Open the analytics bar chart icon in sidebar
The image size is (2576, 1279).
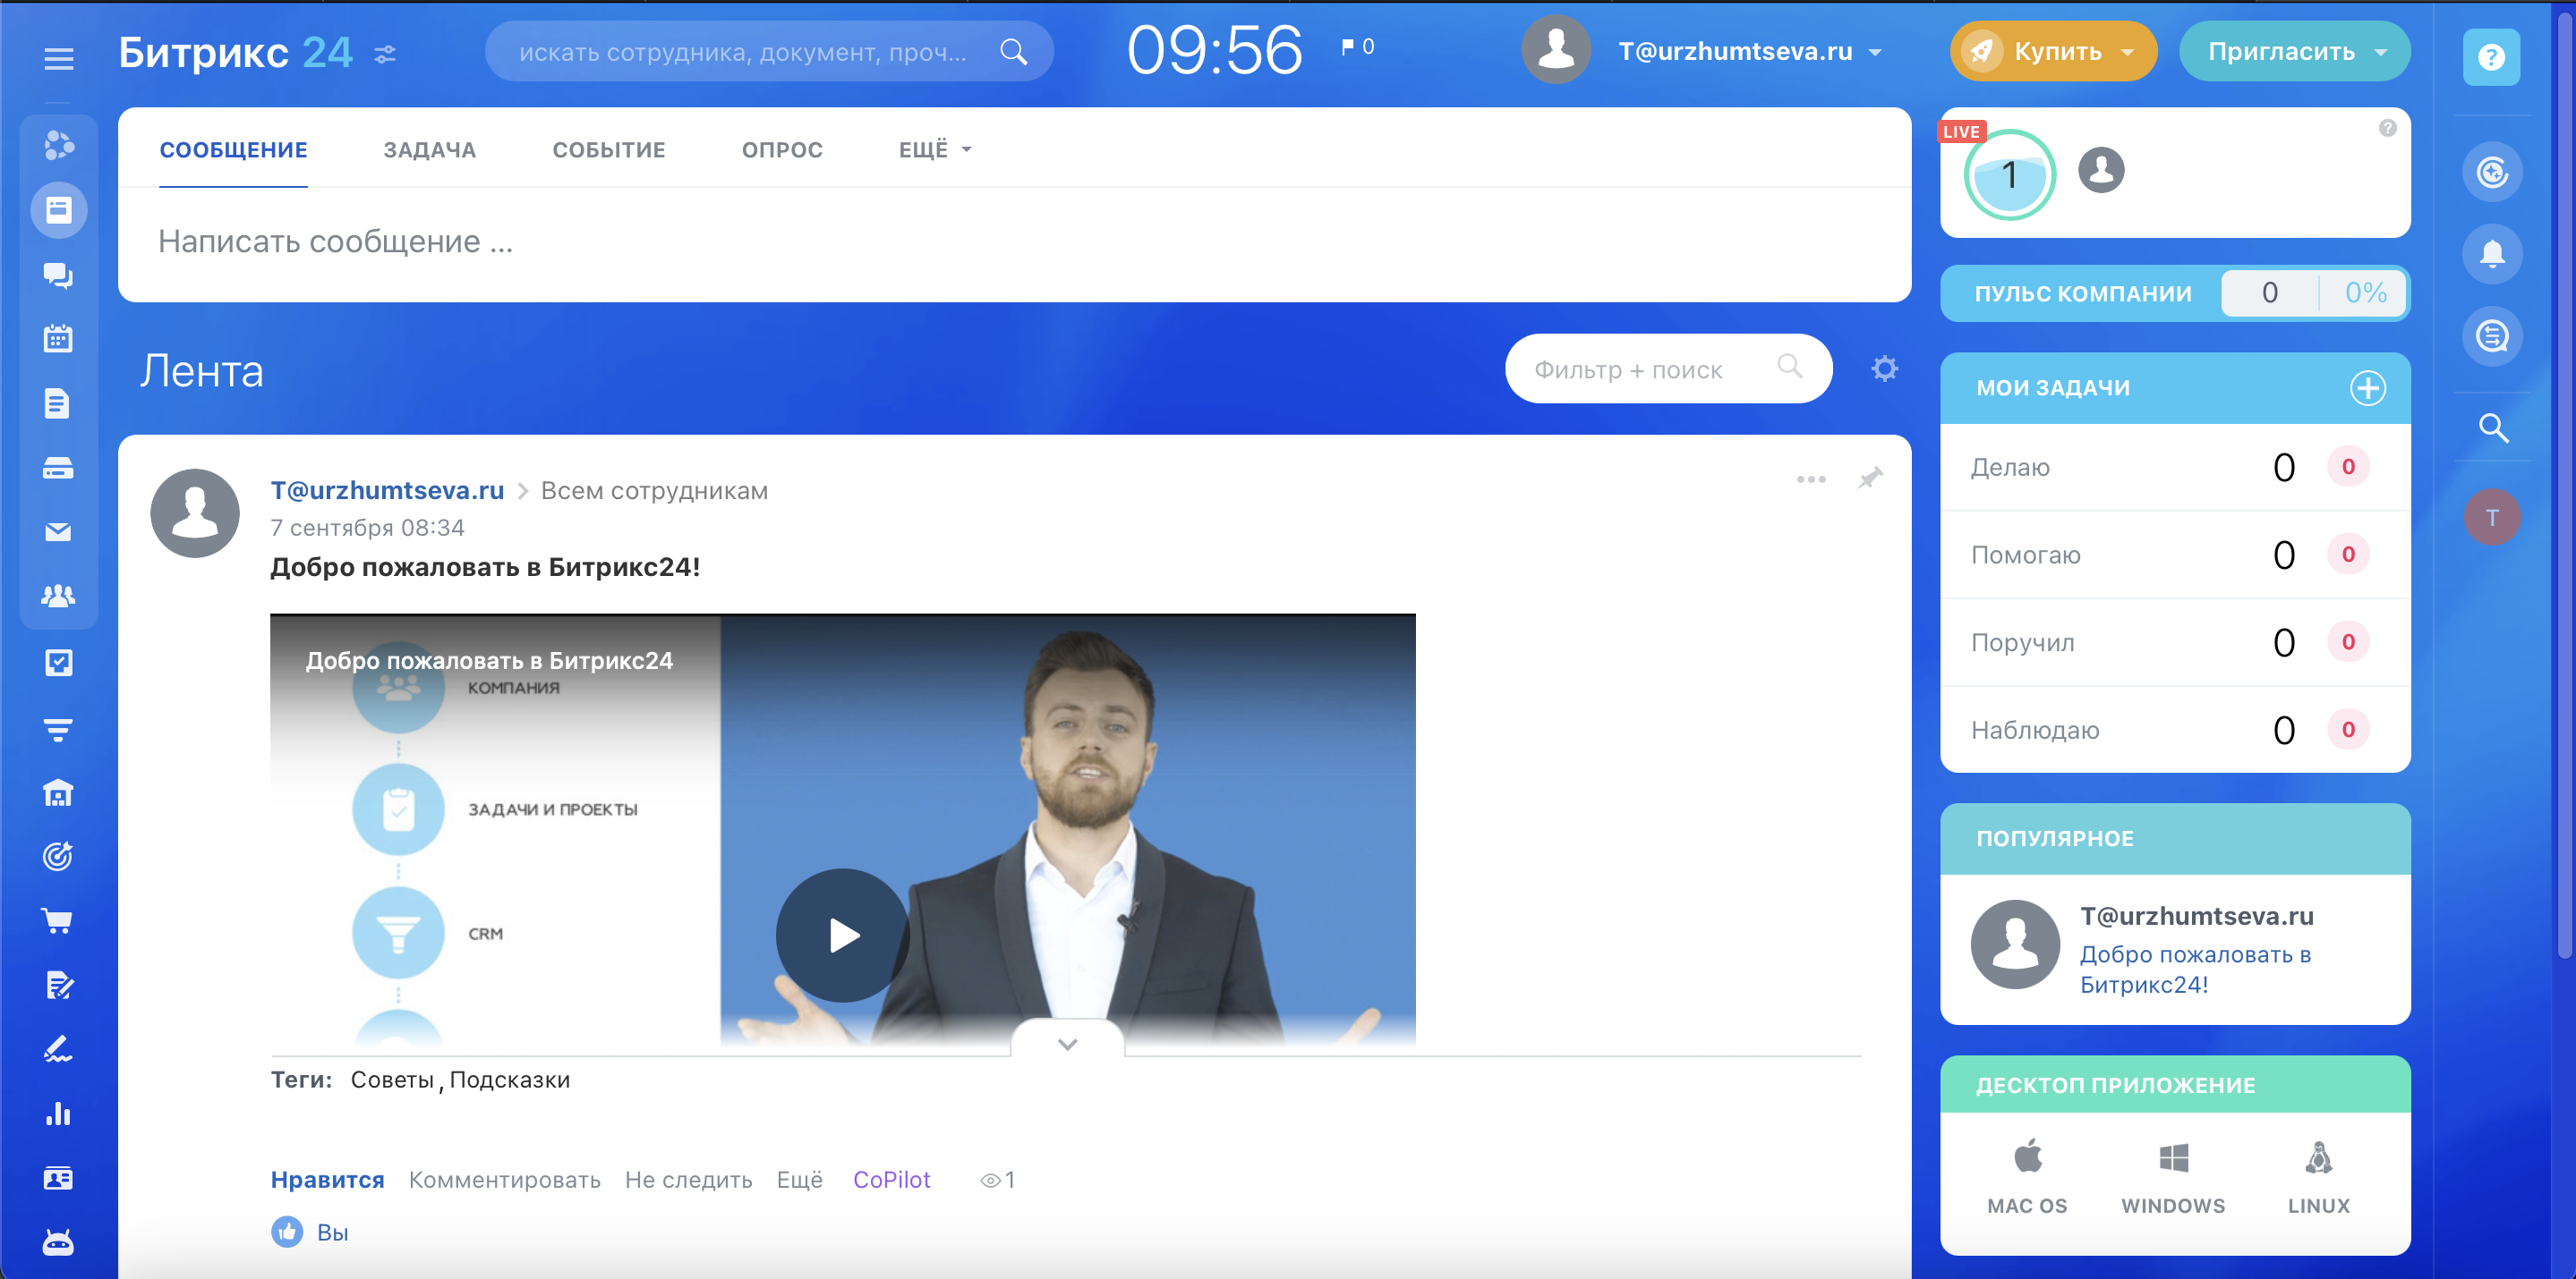(x=58, y=1114)
